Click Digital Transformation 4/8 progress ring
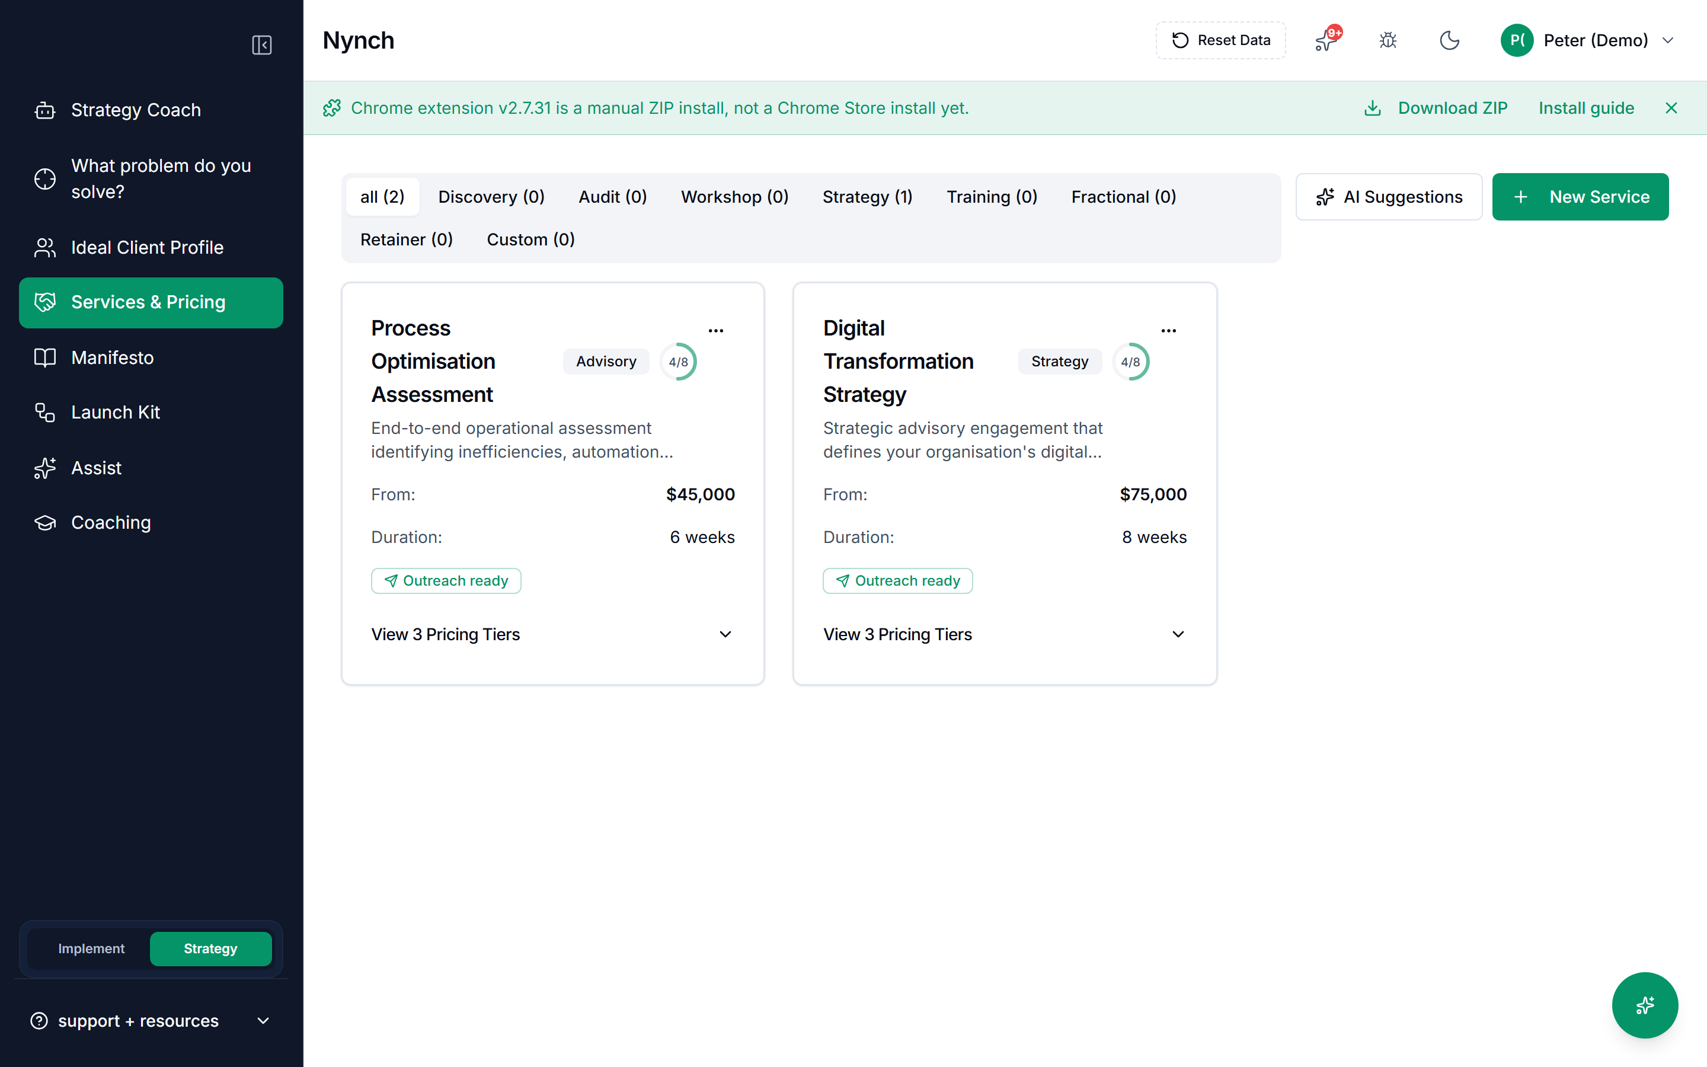This screenshot has width=1707, height=1067. tap(1131, 362)
